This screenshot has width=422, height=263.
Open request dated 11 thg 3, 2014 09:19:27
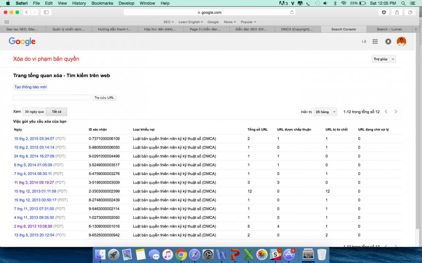tap(34, 183)
